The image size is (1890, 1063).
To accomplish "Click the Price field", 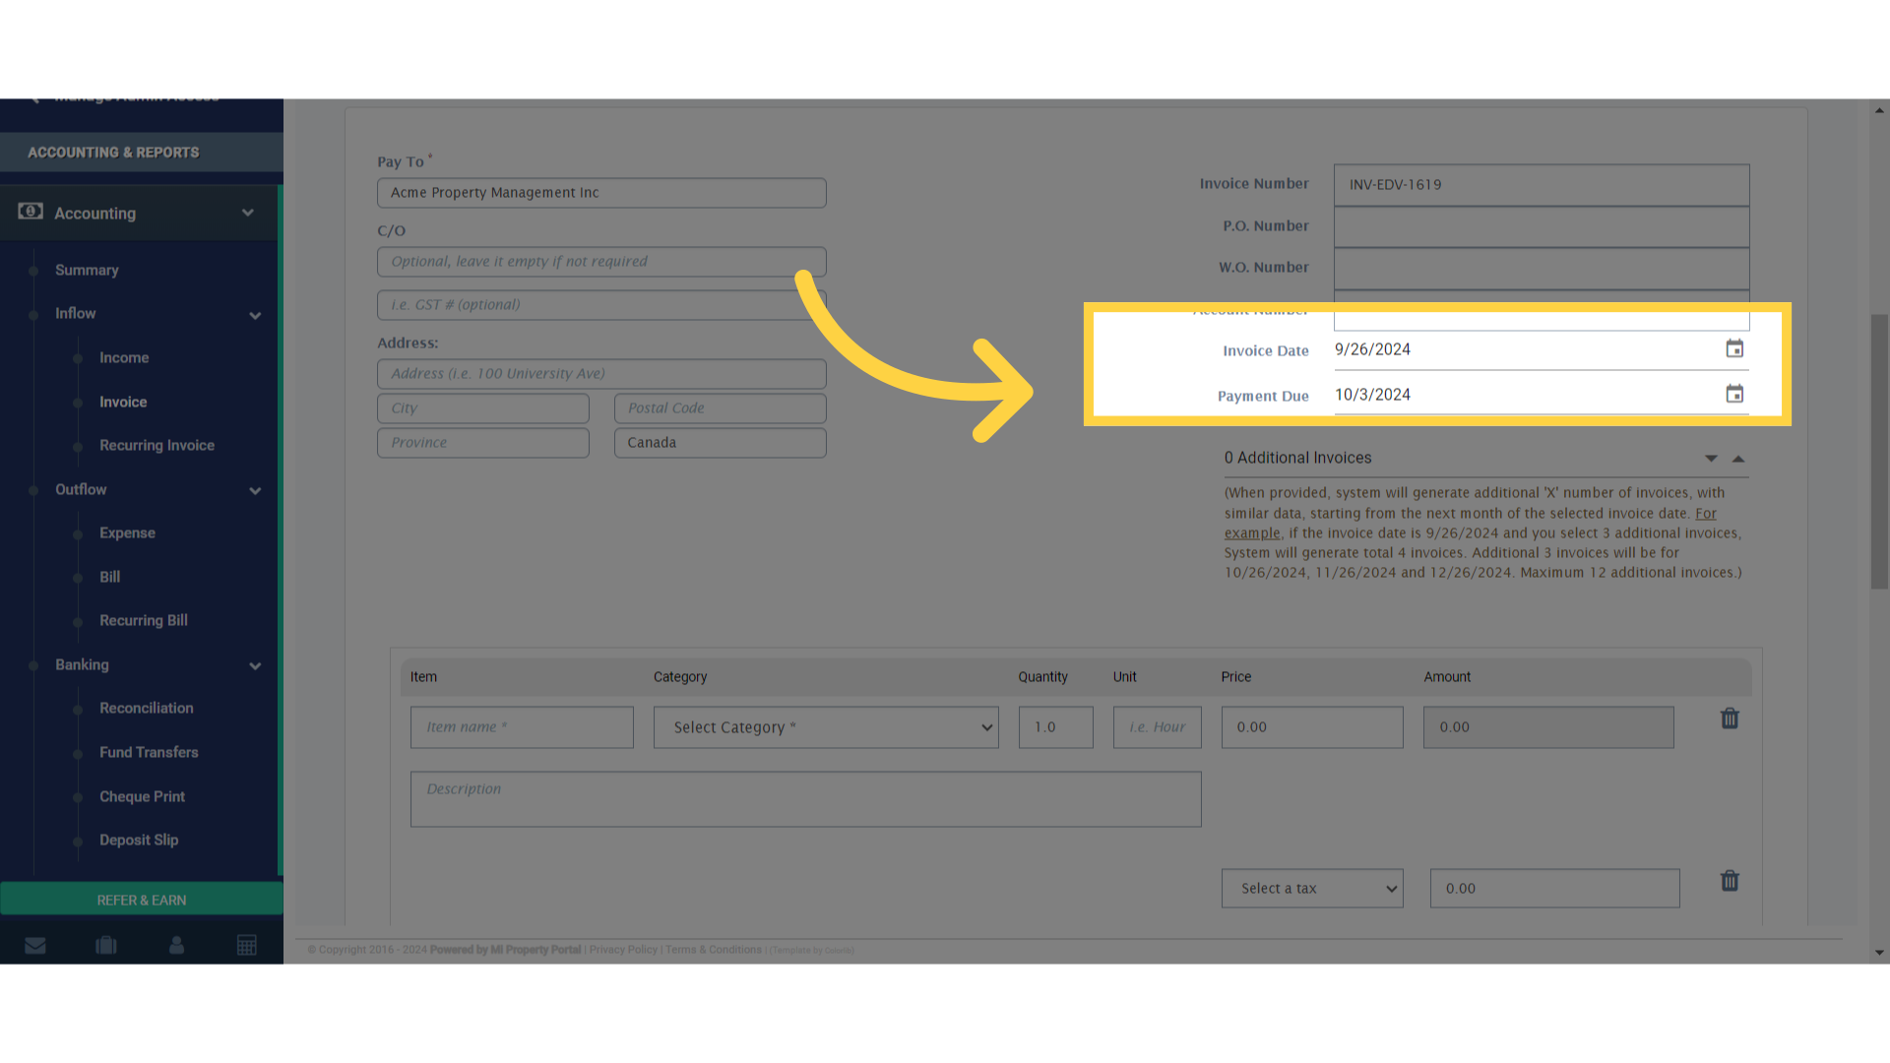I will click(x=1312, y=727).
